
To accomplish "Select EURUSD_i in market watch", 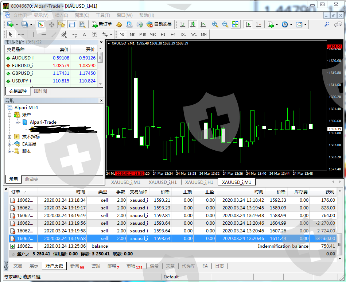I will (22, 66).
